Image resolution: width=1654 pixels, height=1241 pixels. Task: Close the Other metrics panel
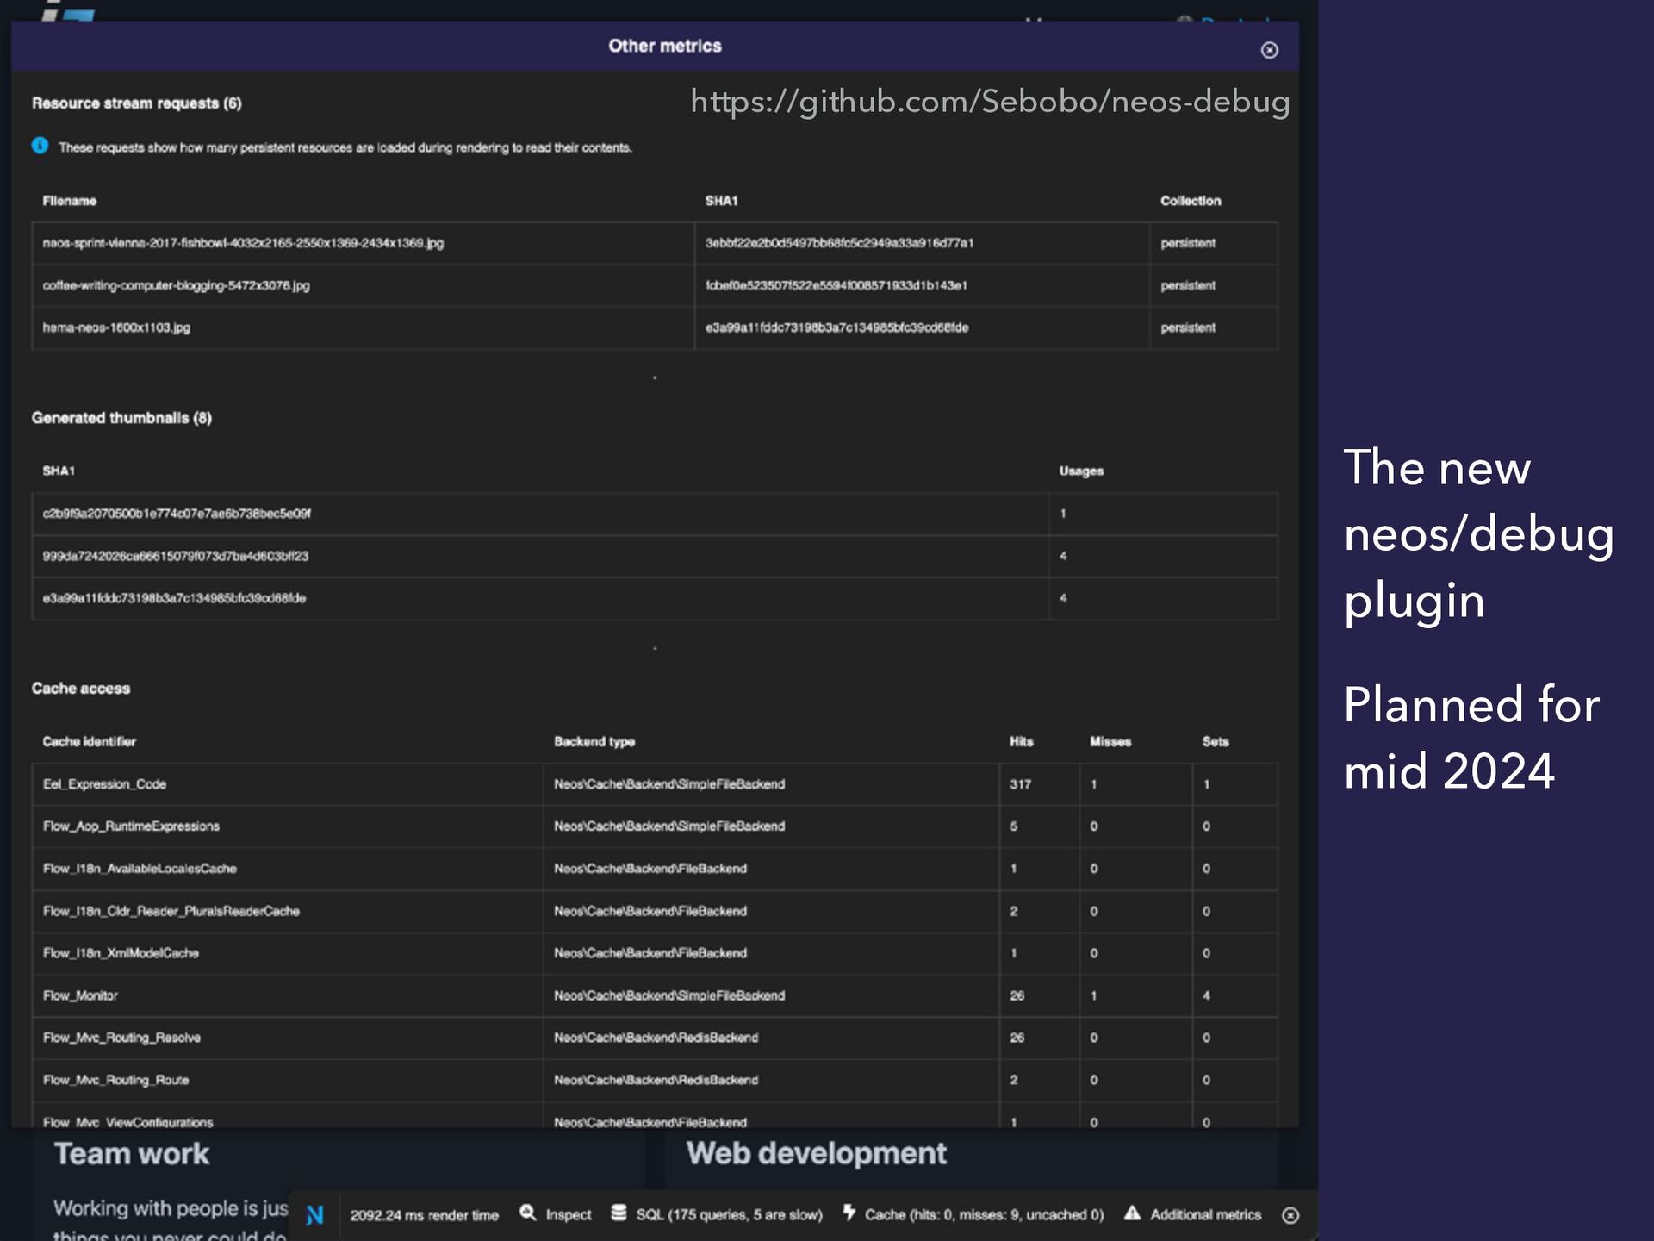[x=1269, y=50]
